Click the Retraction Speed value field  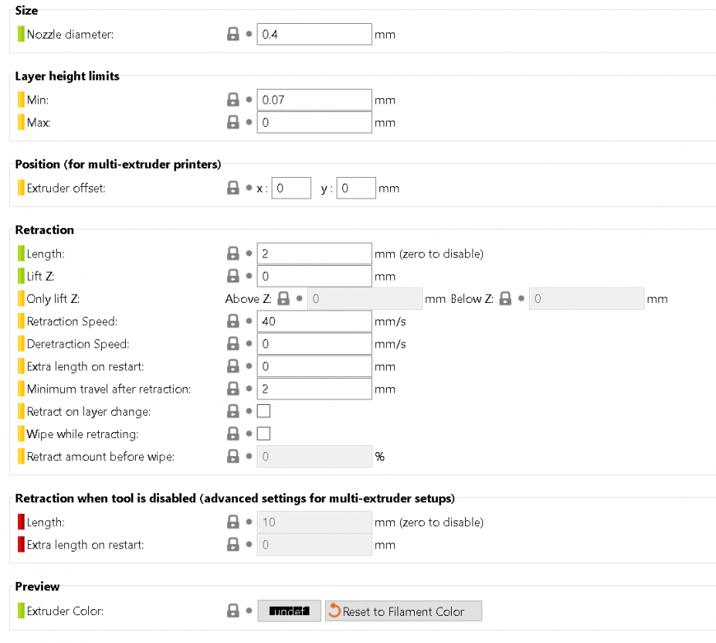tap(314, 321)
